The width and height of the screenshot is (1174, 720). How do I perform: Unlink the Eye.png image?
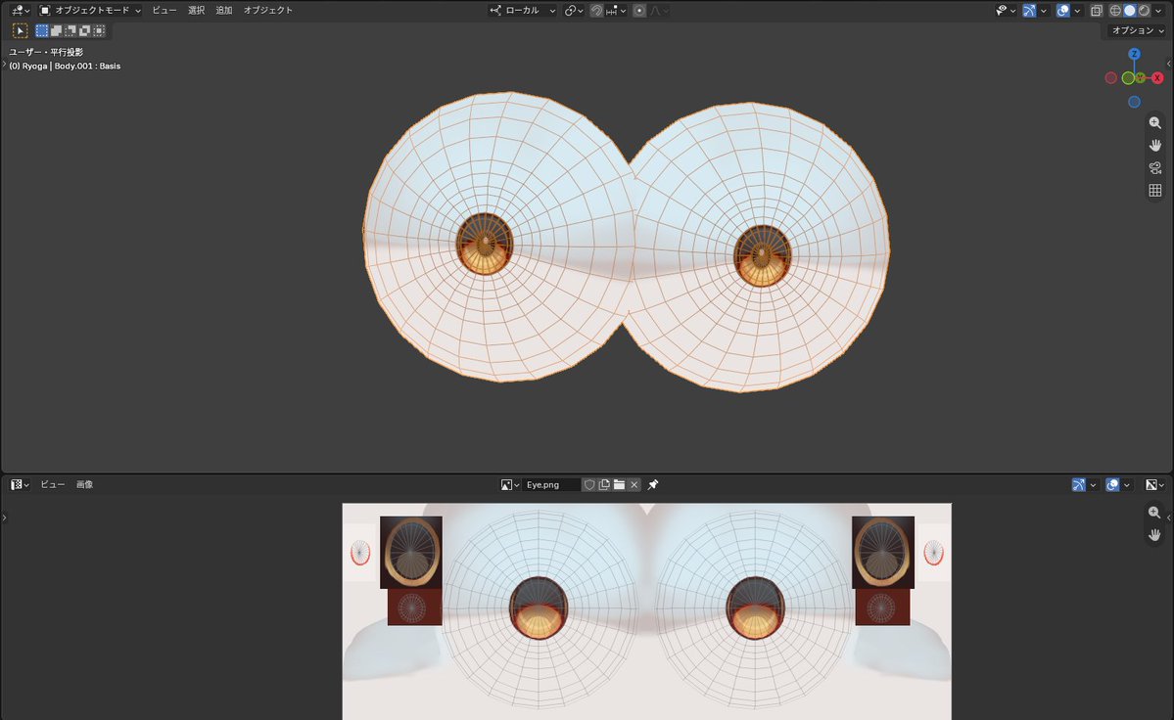click(x=634, y=484)
